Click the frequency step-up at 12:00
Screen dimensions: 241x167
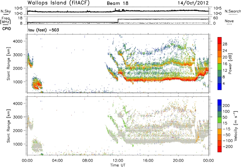pos(118,21)
